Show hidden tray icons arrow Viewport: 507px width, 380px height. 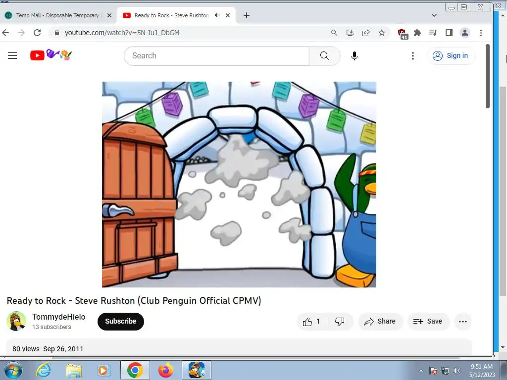(421, 371)
